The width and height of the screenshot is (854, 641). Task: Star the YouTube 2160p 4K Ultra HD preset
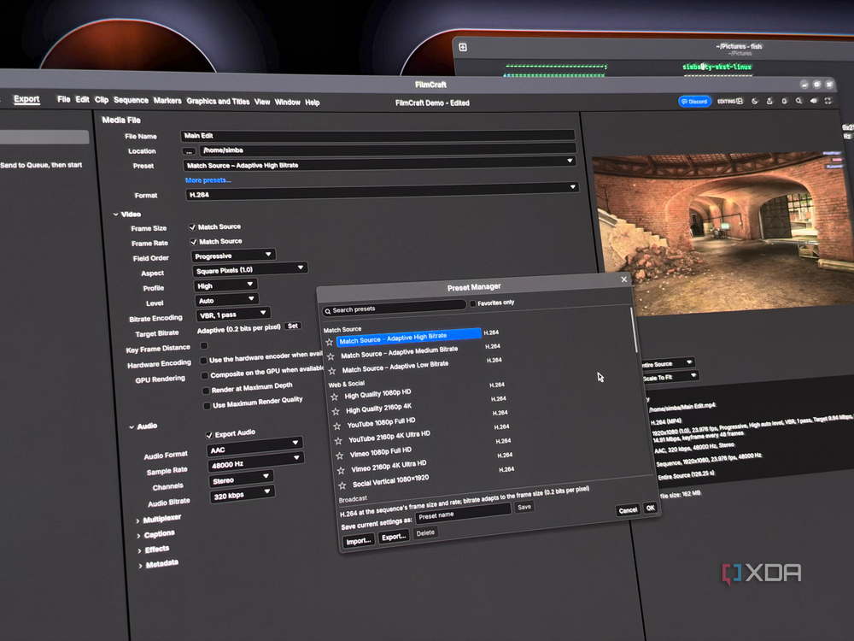pos(338,440)
